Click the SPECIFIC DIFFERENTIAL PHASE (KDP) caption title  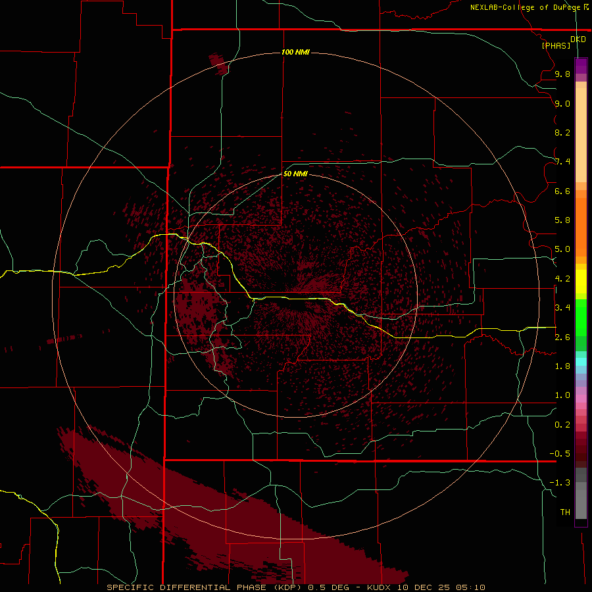click(205, 587)
